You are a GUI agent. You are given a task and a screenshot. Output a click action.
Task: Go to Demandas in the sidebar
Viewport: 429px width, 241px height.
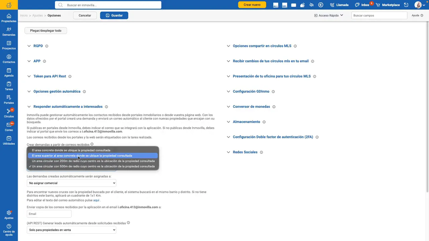[x=9, y=32]
